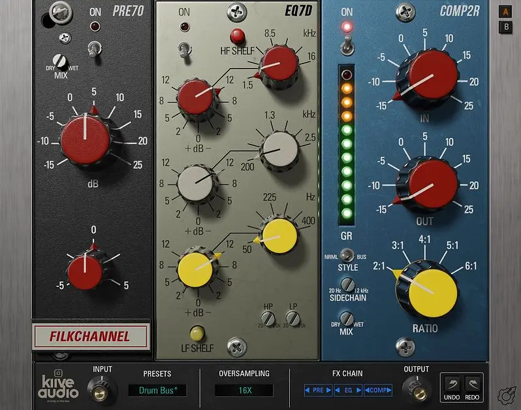Click the UNDO text label

point(452,398)
